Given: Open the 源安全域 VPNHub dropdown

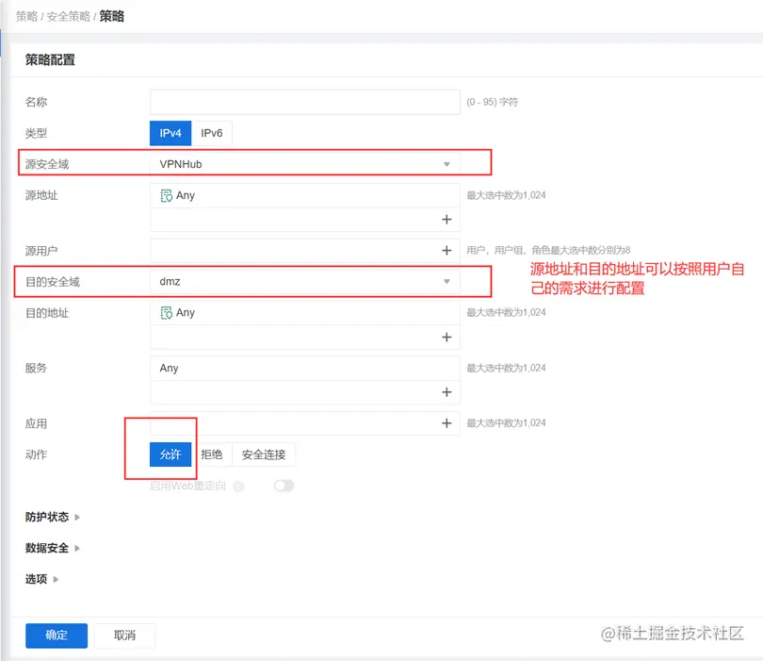Looking at the screenshot, I should [x=304, y=164].
